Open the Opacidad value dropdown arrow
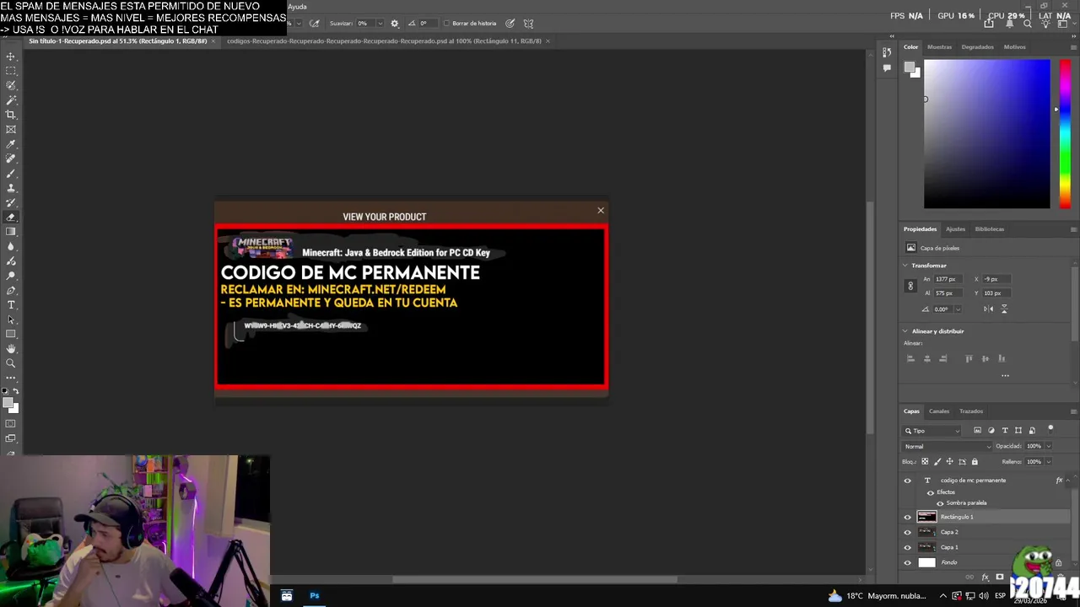1080x607 pixels. (x=1048, y=446)
